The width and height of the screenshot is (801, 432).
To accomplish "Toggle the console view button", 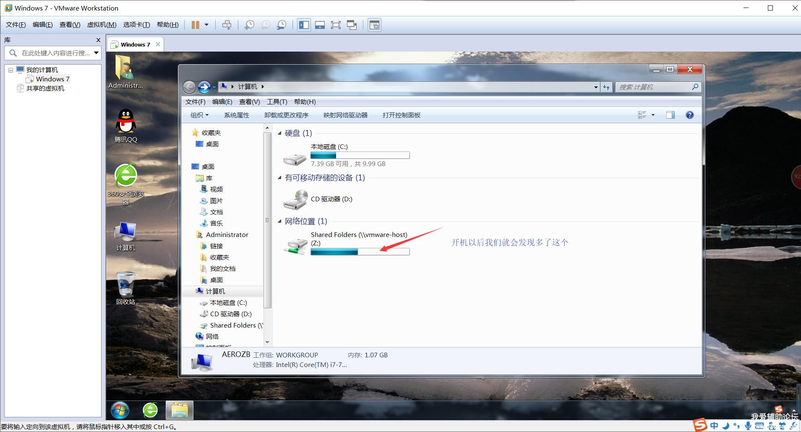I will point(374,25).
